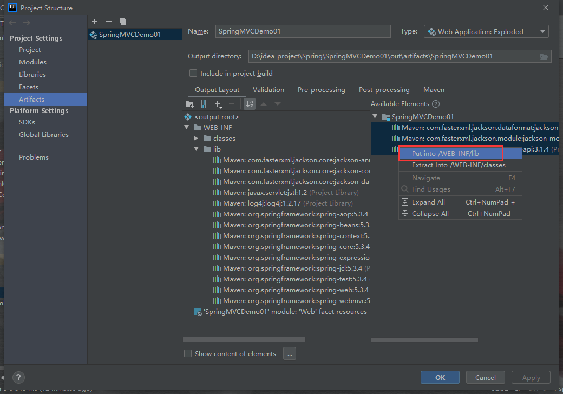563x394 pixels.
Task: Click the Move Up arrow icon
Action: click(x=264, y=104)
